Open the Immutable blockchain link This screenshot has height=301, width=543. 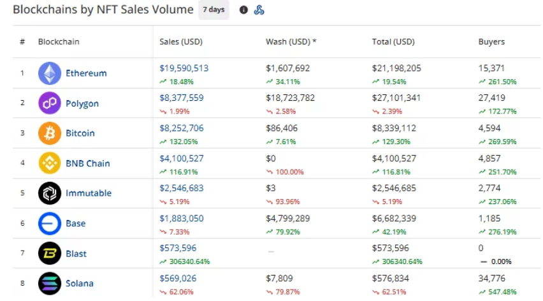pyautogui.click(x=89, y=193)
